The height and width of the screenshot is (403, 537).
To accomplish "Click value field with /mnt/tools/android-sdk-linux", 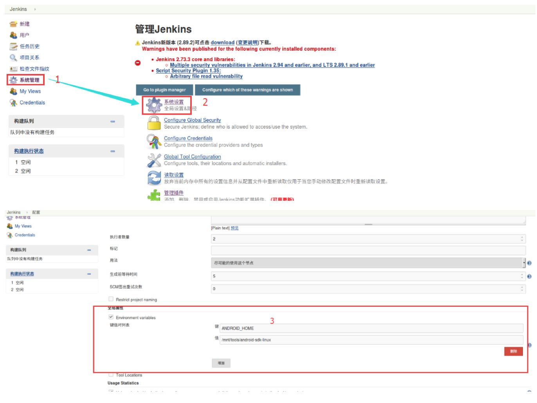I will 371,340.
